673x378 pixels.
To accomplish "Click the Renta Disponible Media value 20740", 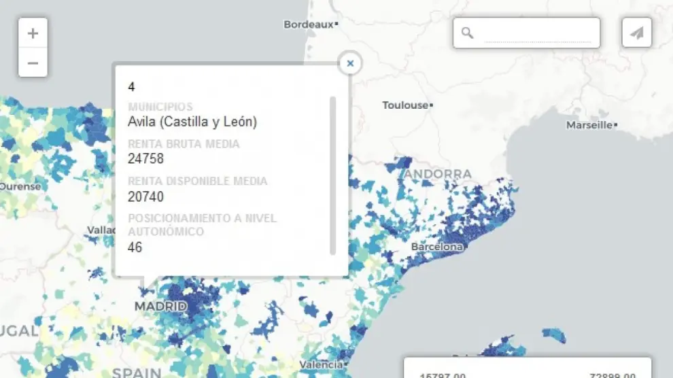I will [145, 196].
